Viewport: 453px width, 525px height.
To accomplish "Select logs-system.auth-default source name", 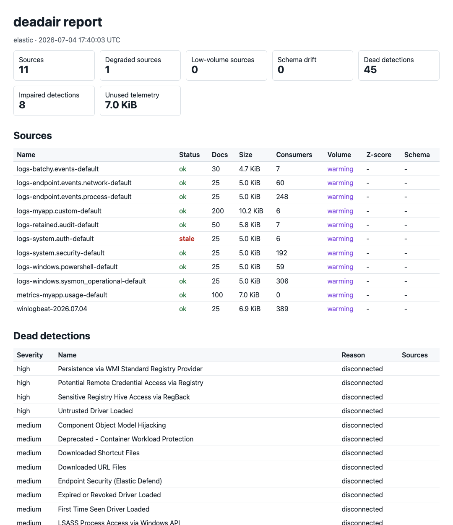I will pos(55,239).
